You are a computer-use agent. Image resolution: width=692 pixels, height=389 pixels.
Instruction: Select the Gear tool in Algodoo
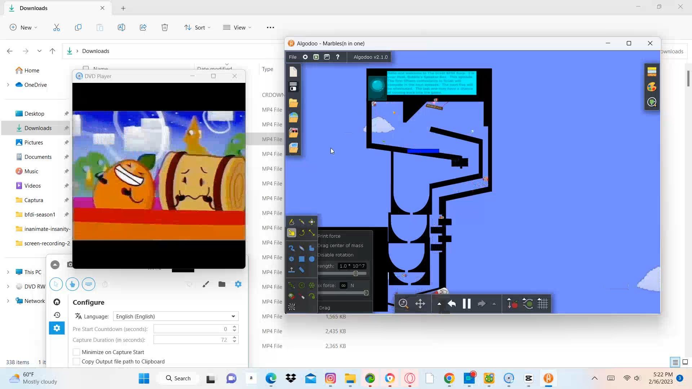292,259
